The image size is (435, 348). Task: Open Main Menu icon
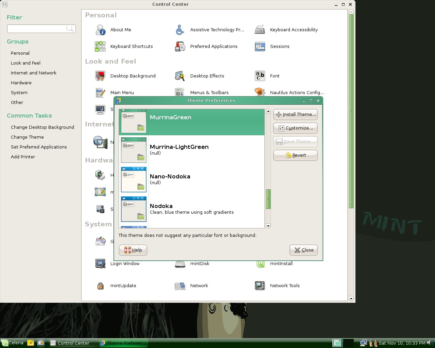coord(101,92)
